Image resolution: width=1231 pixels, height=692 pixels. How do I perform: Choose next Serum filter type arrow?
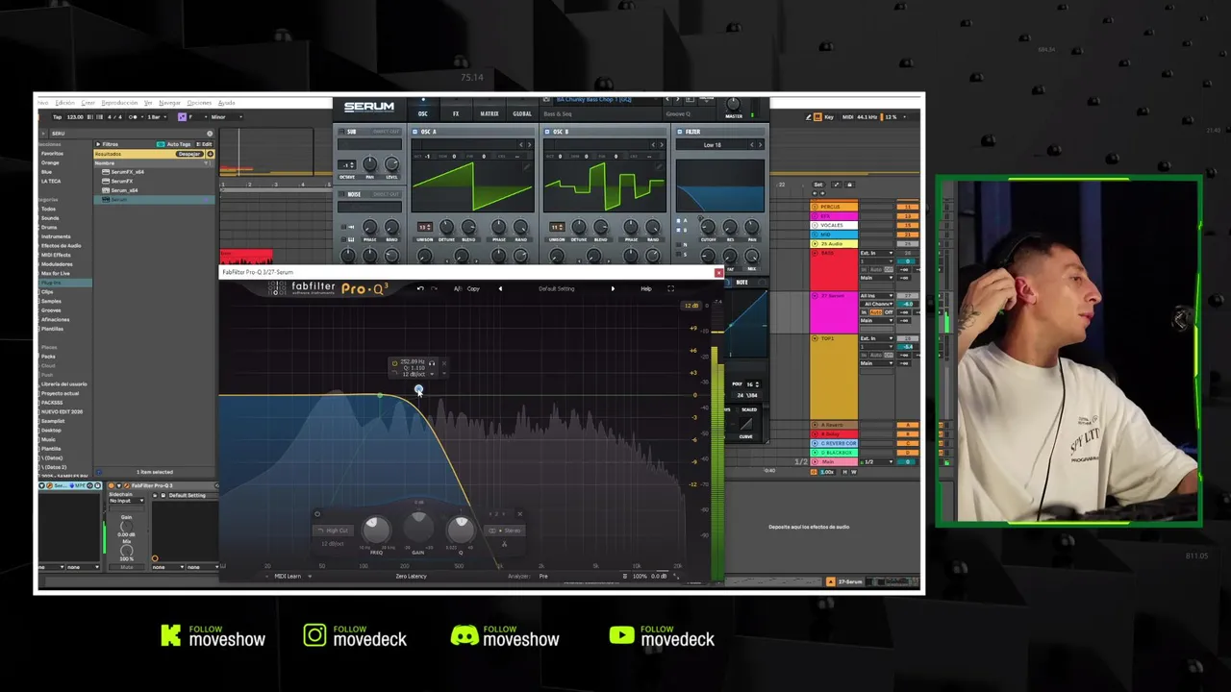760,145
